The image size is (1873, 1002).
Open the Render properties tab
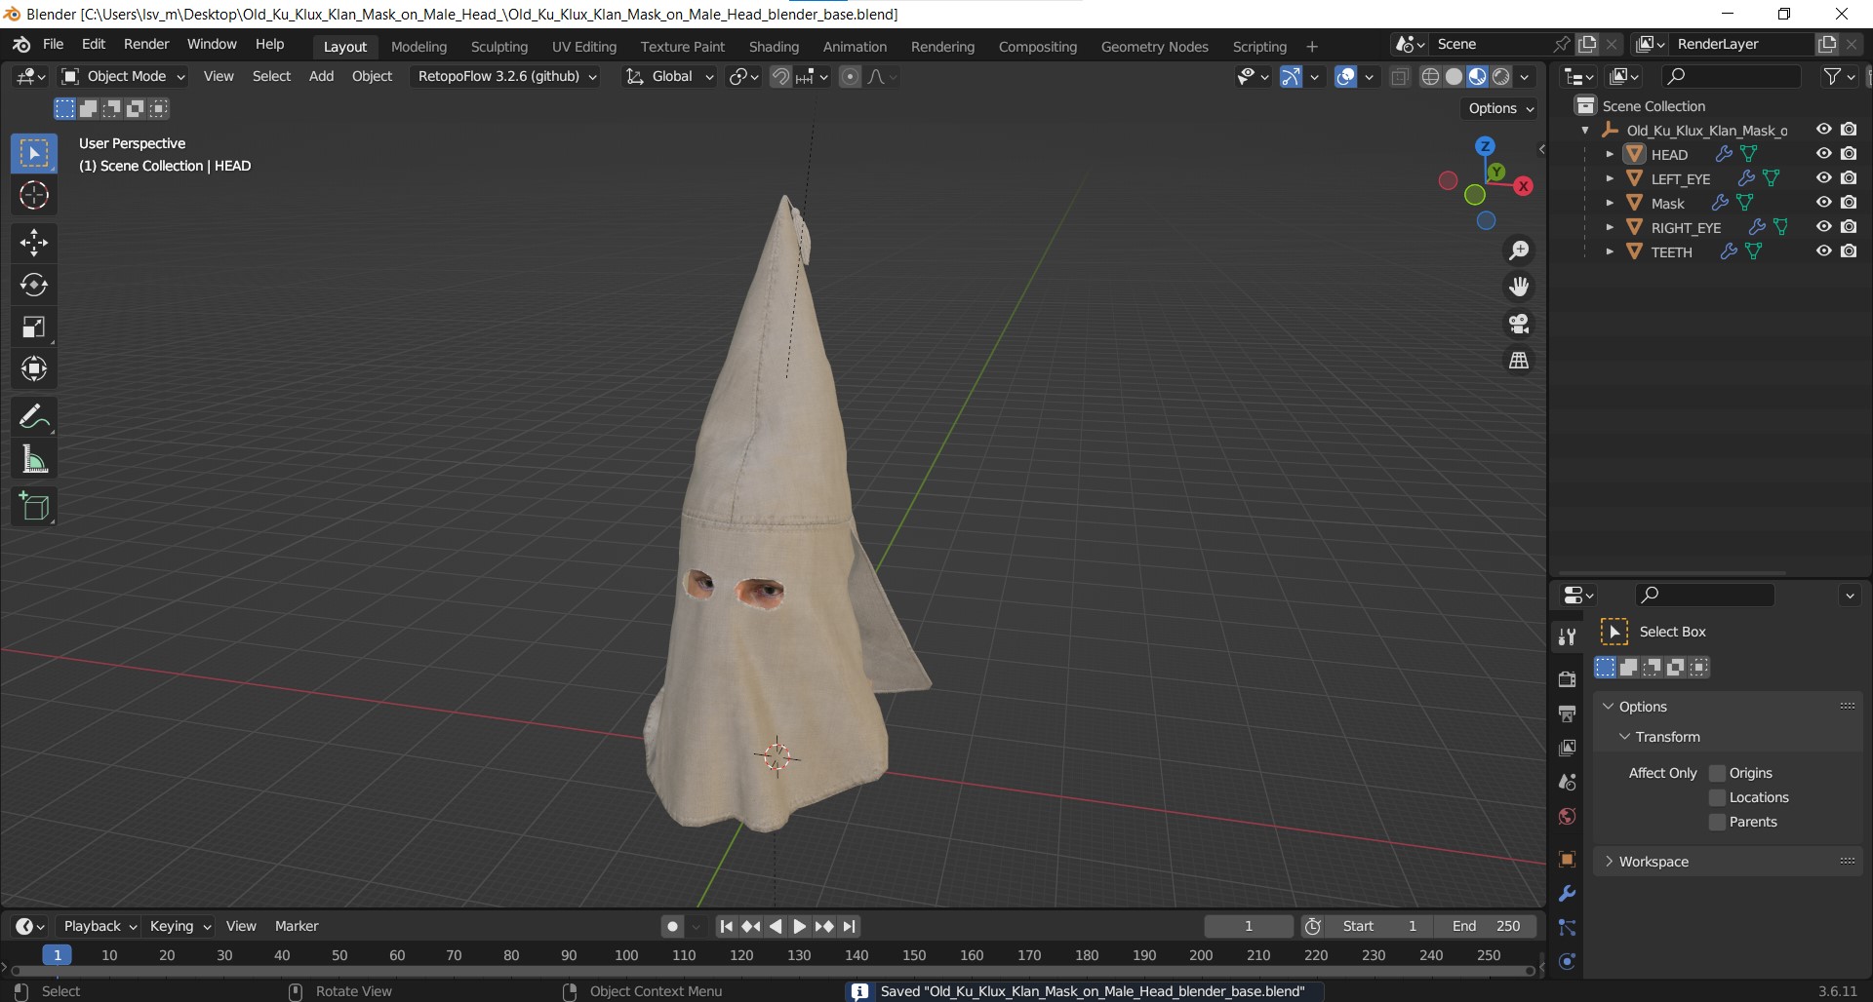tap(1568, 679)
